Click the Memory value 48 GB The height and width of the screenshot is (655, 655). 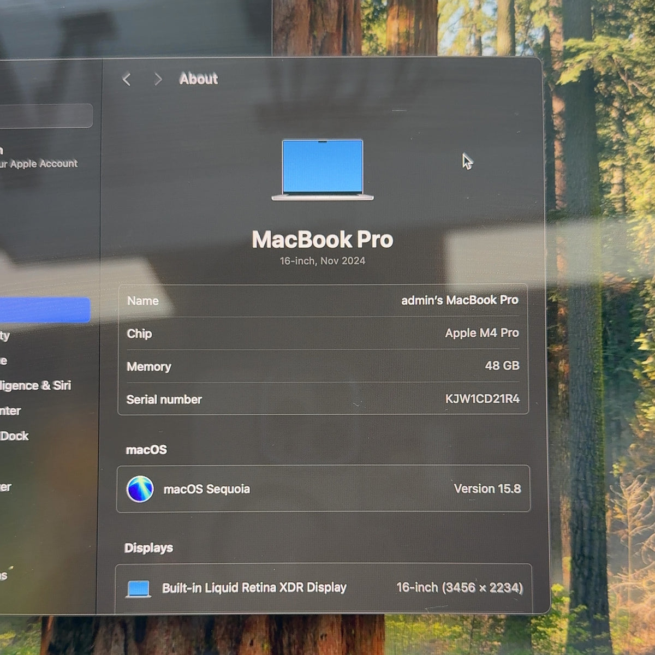pyautogui.click(x=502, y=366)
